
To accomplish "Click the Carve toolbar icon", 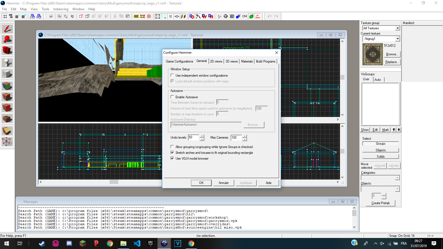I will pos(51,16).
